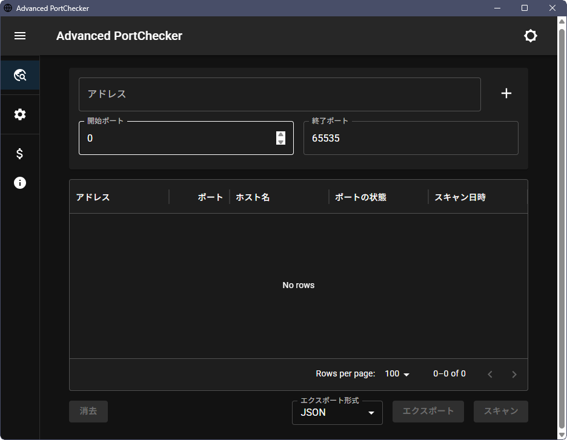Click the スキャン scan button

pyautogui.click(x=501, y=411)
